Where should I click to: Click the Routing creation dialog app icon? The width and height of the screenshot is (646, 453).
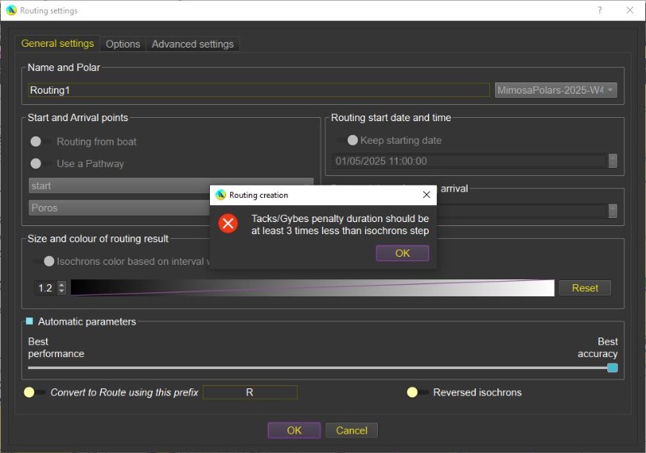pyautogui.click(x=220, y=195)
